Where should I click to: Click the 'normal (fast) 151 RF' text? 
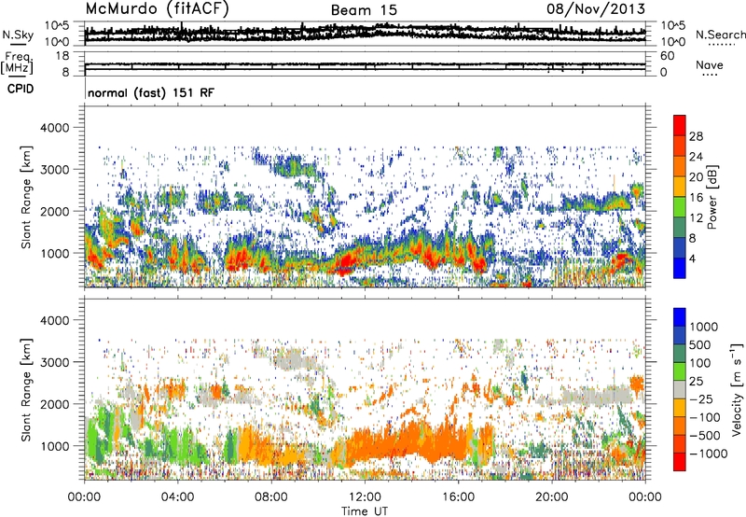(x=151, y=92)
